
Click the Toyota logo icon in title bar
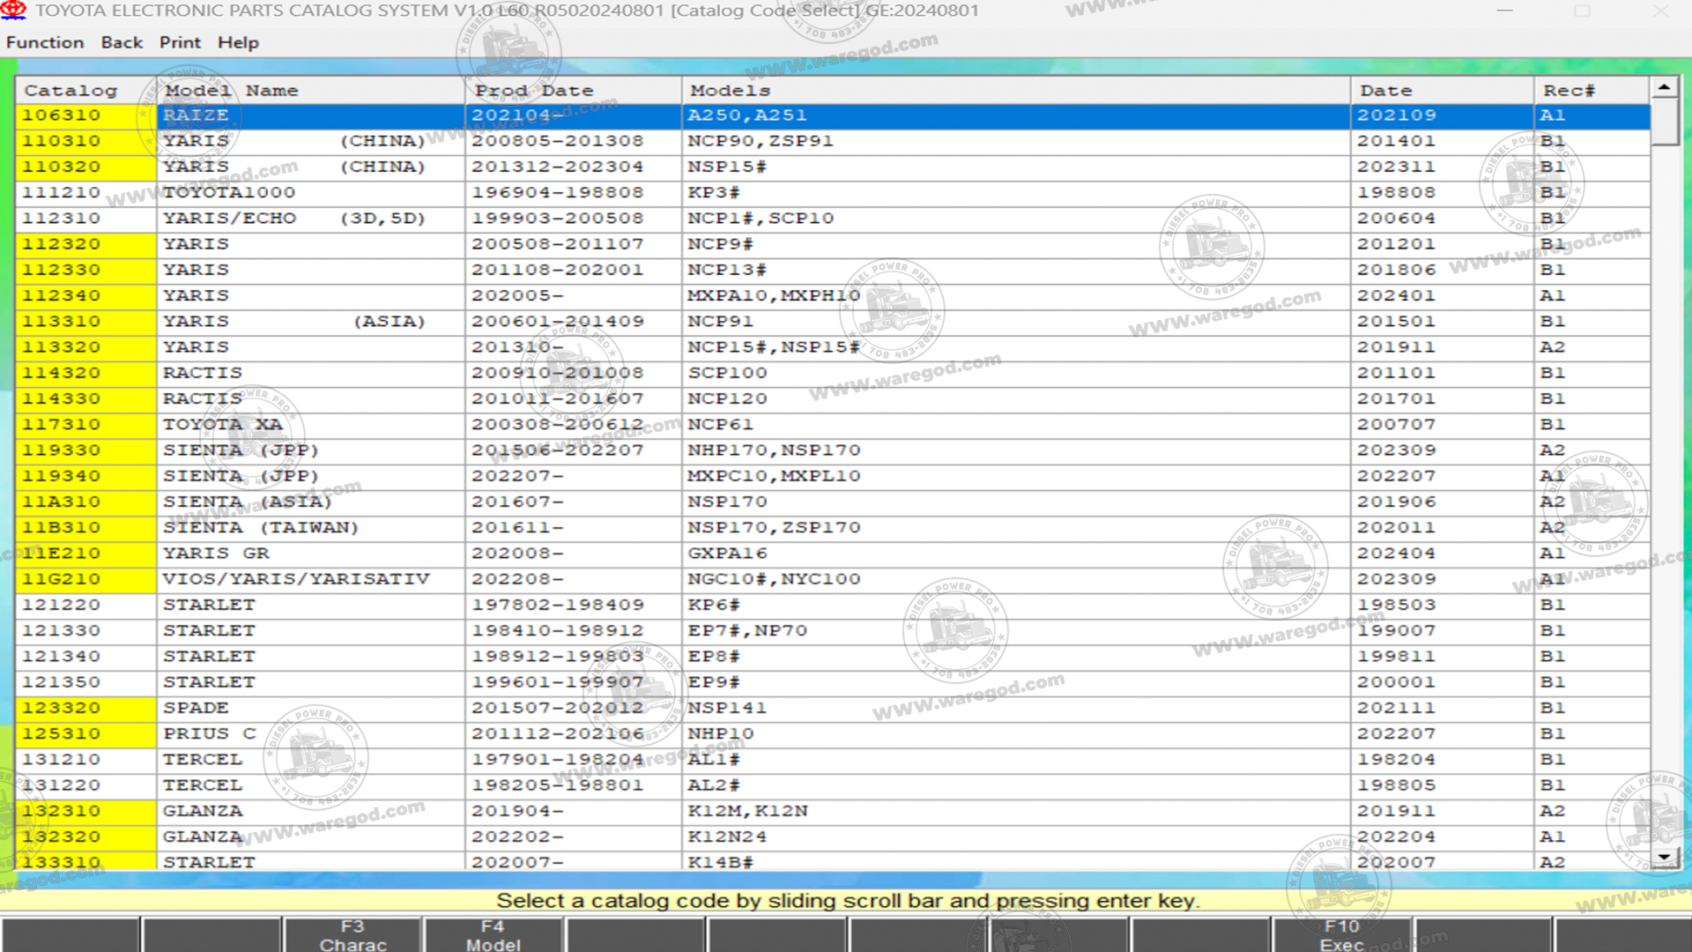13,11
